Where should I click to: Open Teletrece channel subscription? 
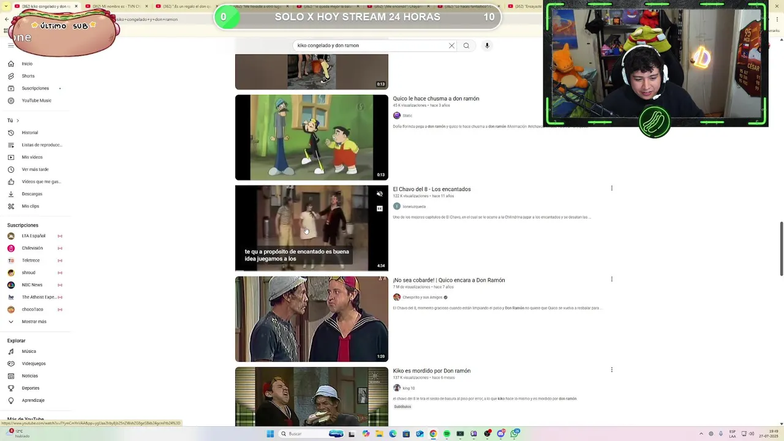click(x=31, y=260)
